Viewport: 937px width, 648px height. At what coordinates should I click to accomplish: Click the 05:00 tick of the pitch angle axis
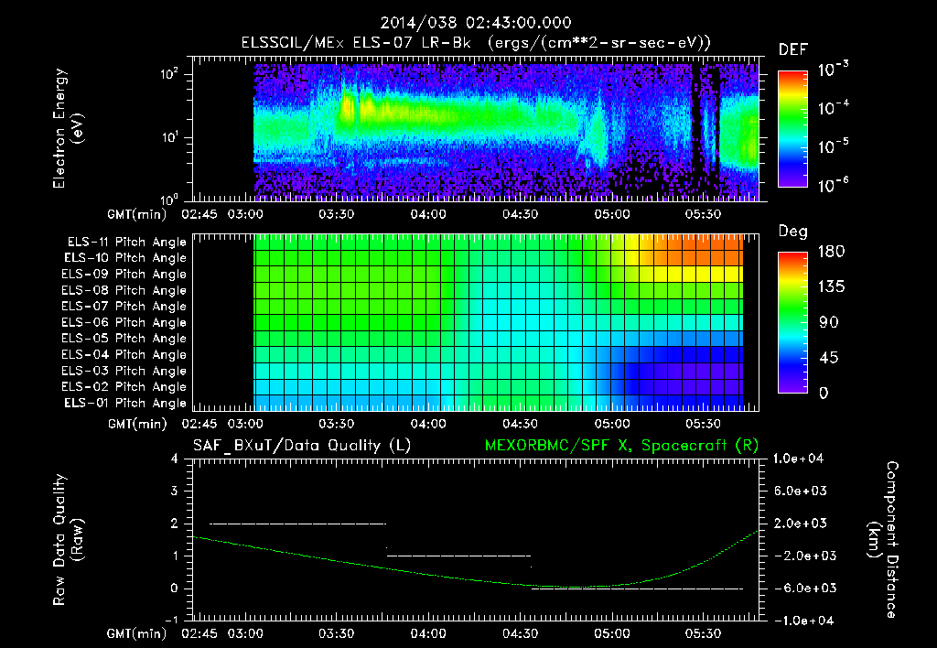611,424
